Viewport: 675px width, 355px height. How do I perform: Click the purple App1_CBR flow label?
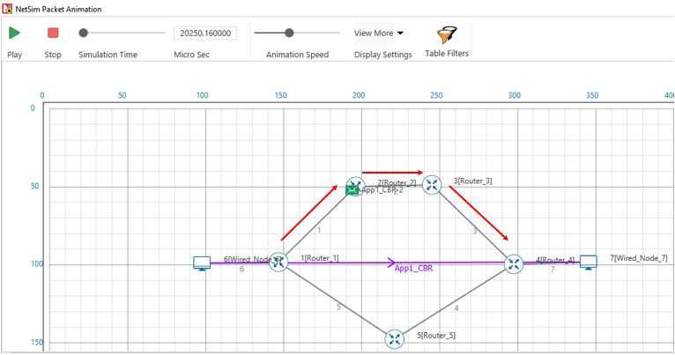coord(413,269)
